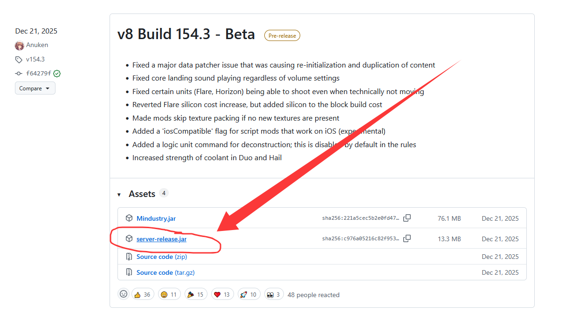The image size is (579, 312).
Task: Toggle the thumbs up reaction
Action: pyautogui.click(x=143, y=294)
